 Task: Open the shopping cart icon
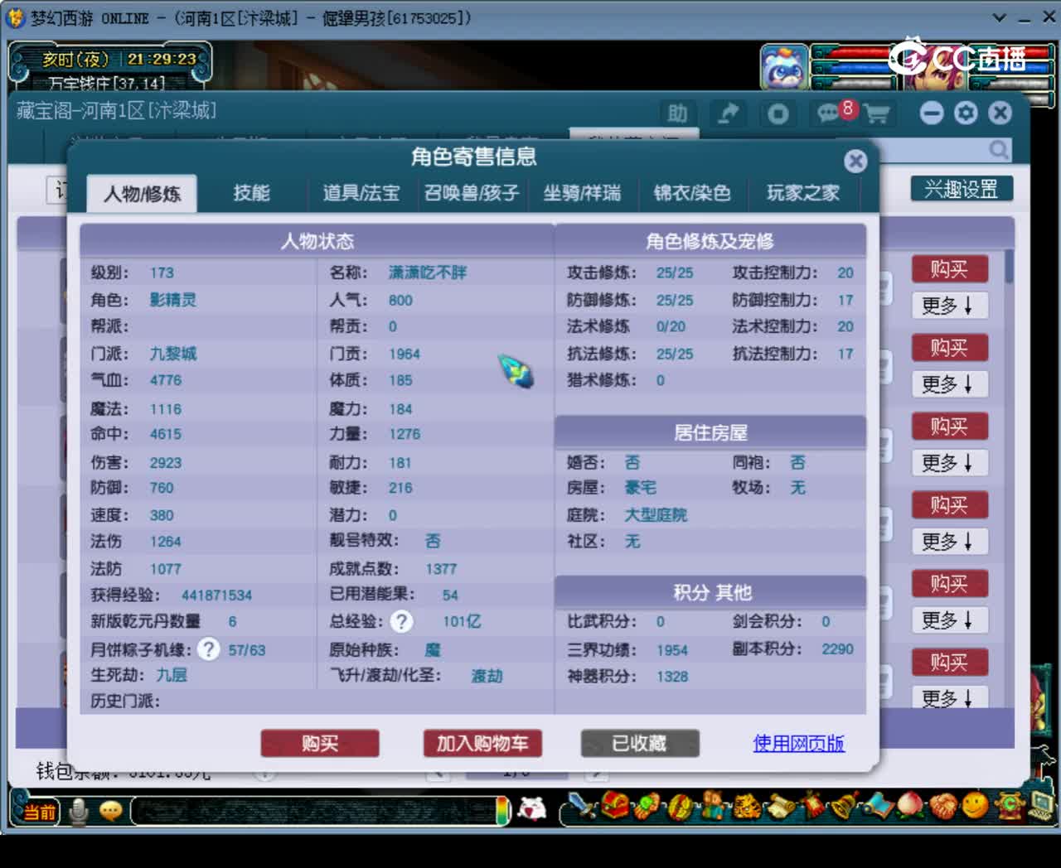(876, 113)
